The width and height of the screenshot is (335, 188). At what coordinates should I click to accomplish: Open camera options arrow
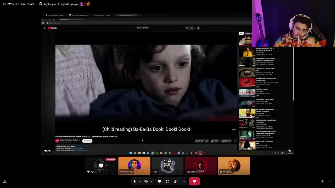[x=151, y=181]
